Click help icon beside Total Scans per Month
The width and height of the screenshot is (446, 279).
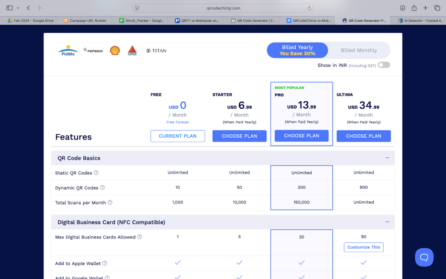click(x=110, y=202)
